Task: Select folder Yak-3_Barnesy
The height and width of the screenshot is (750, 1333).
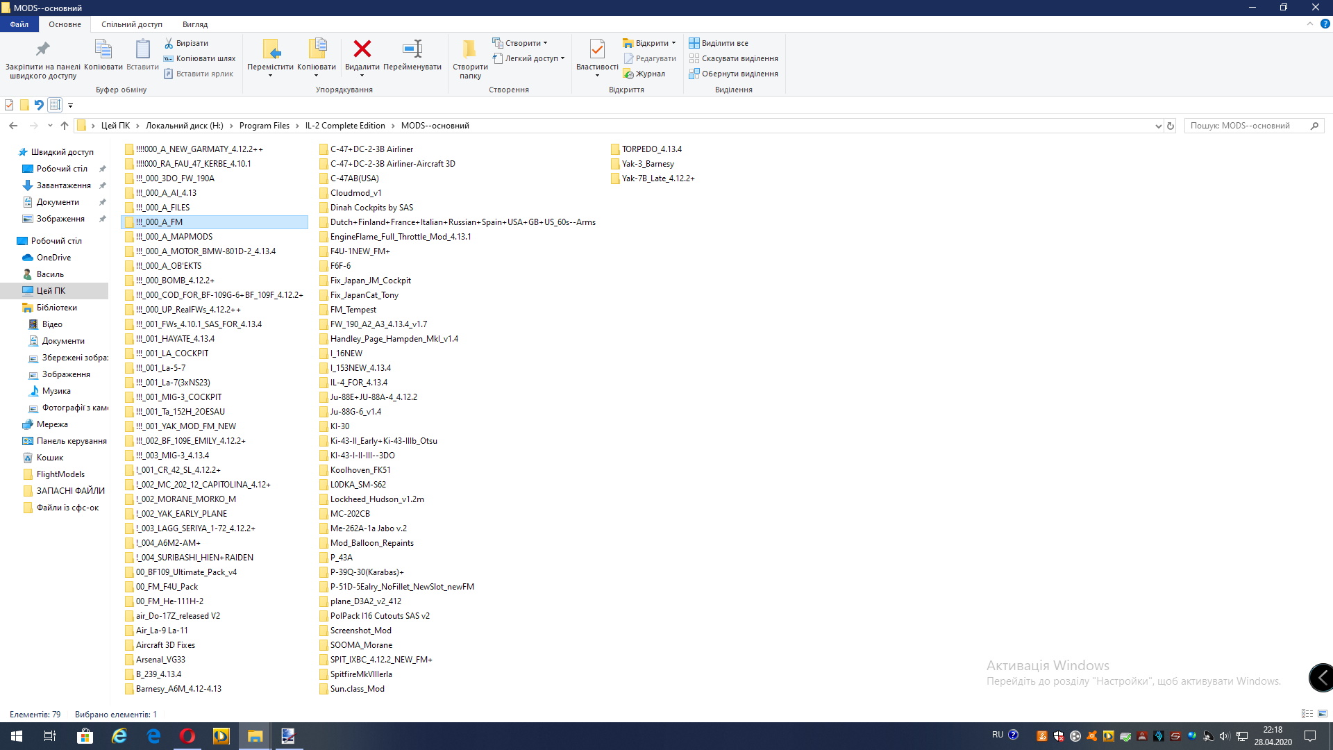Action: (x=648, y=164)
